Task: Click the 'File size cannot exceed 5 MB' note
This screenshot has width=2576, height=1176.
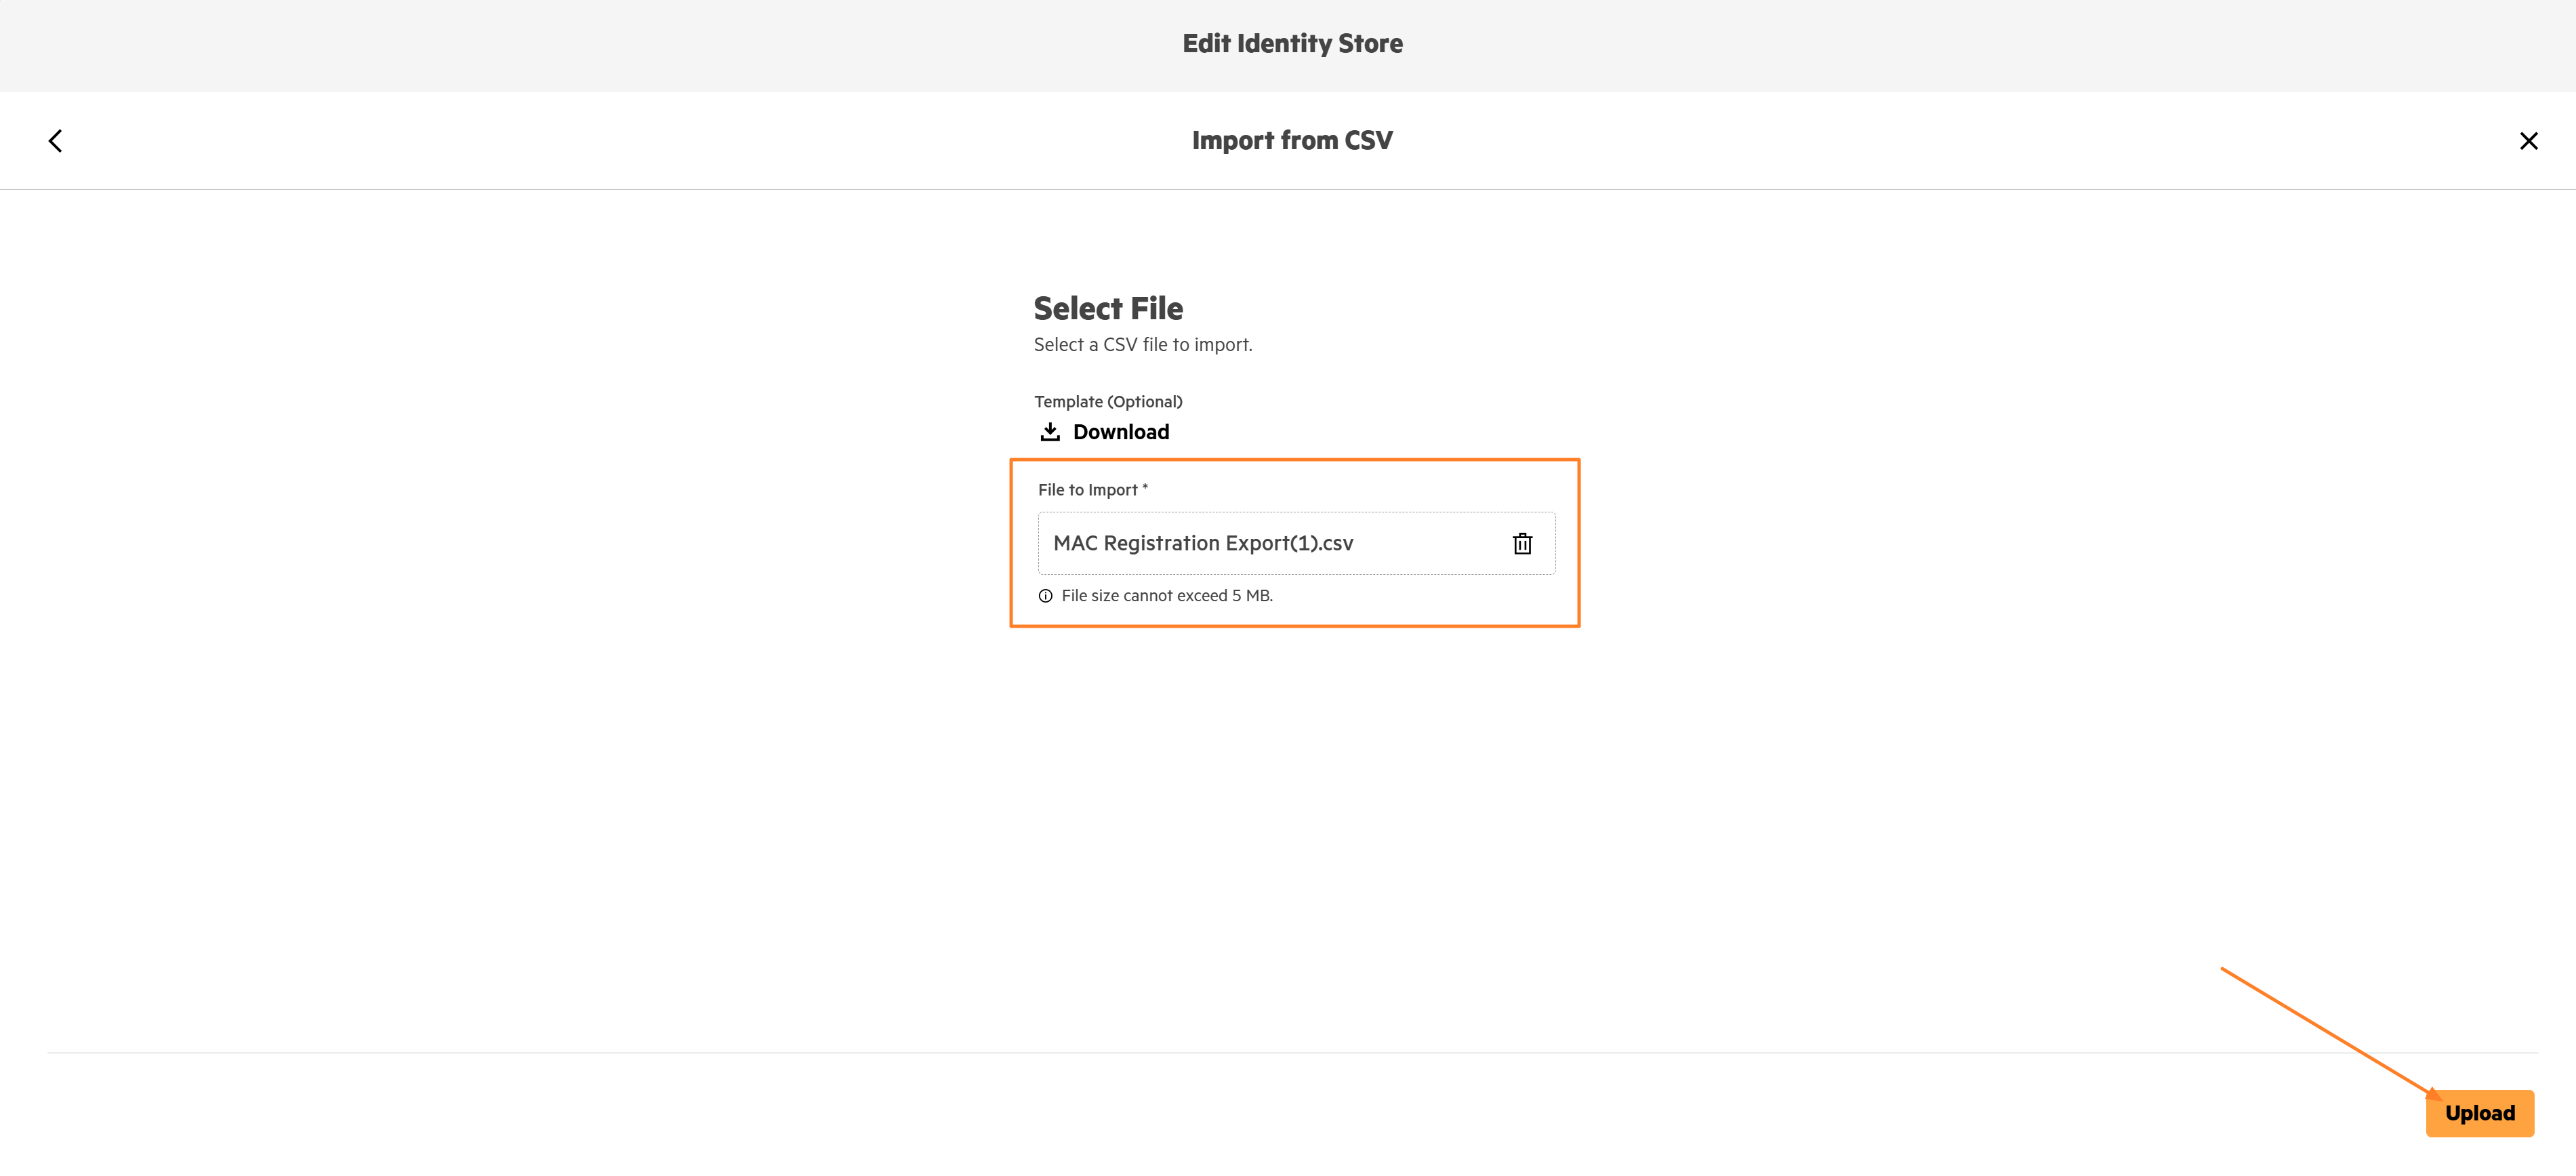Action: (1166, 596)
